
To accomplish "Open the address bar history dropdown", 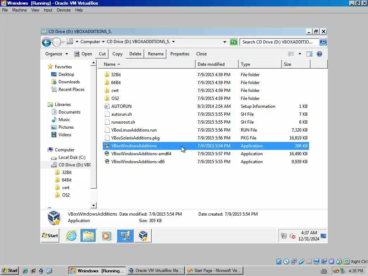I will (x=225, y=42).
